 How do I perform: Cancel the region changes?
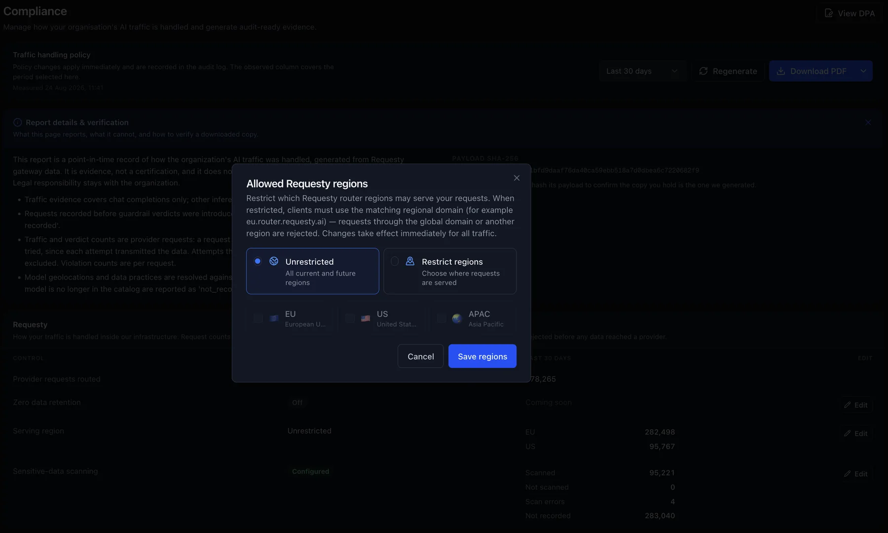coord(421,356)
